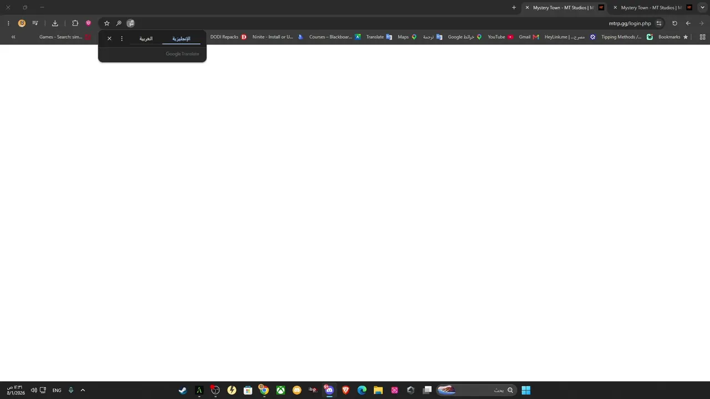Open Brave browser from taskbar
710x399 pixels.
(x=346, y=390)
